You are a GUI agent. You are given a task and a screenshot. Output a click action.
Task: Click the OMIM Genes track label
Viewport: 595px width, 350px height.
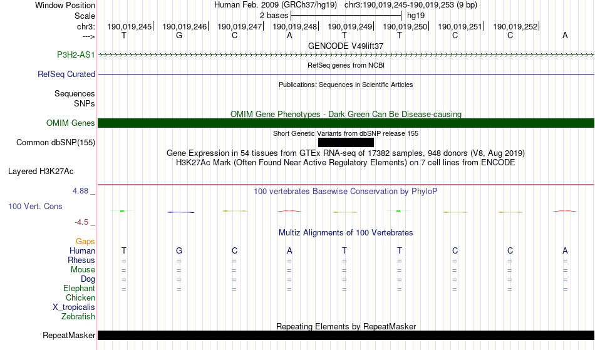(71, 123)
